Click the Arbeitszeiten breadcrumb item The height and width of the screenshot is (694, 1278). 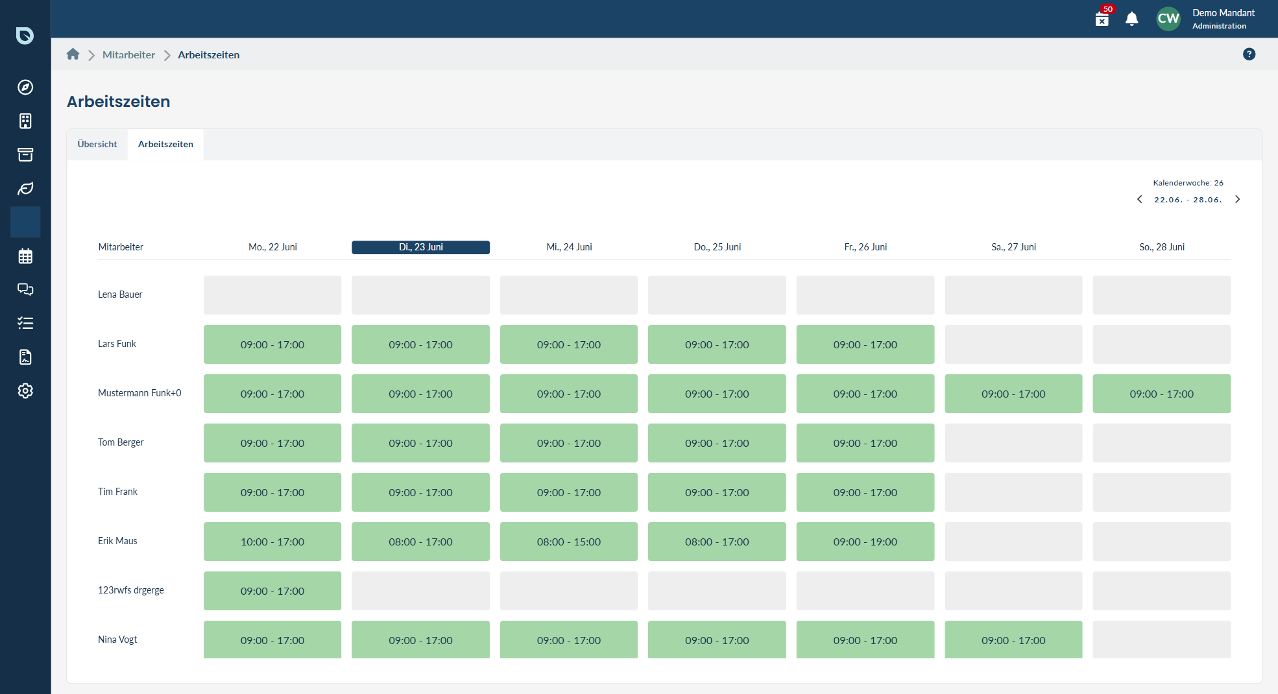pos(208,54)
